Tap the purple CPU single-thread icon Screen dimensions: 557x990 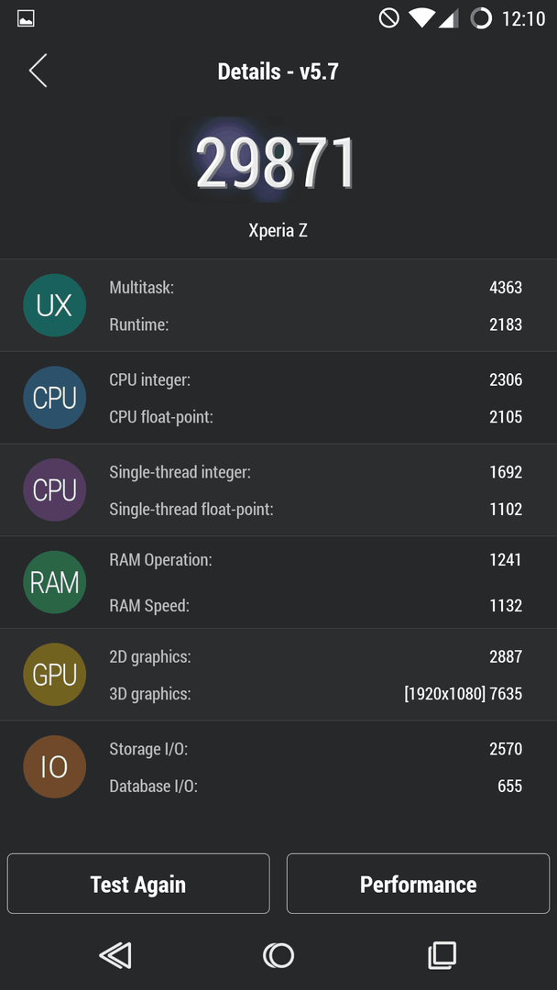click(55, 489)
